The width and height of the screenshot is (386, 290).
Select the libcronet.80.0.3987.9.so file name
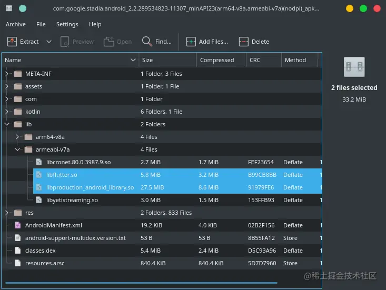click(78, 162)
